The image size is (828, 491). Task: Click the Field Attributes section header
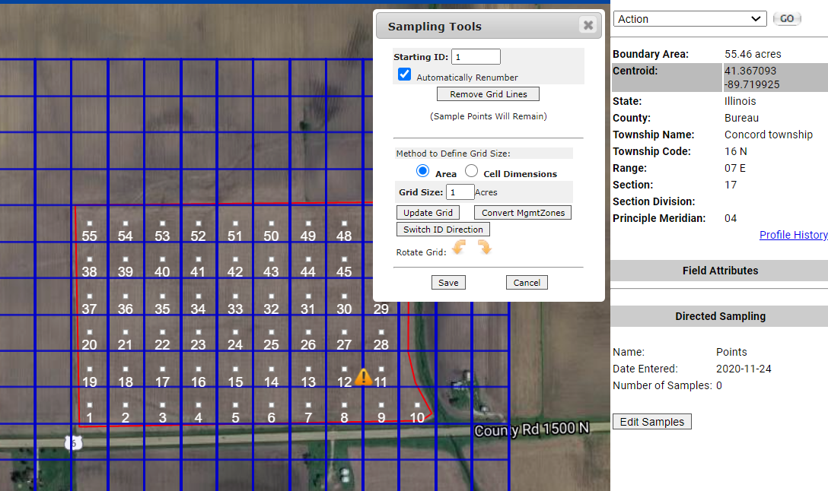(719, 271)
